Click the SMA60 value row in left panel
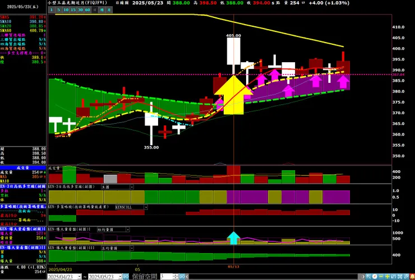 click(x=23, y=30)
